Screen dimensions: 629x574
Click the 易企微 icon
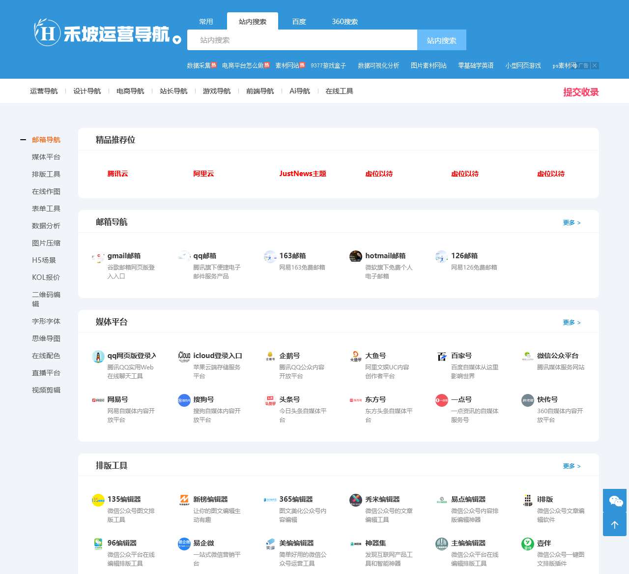(184, 544)
